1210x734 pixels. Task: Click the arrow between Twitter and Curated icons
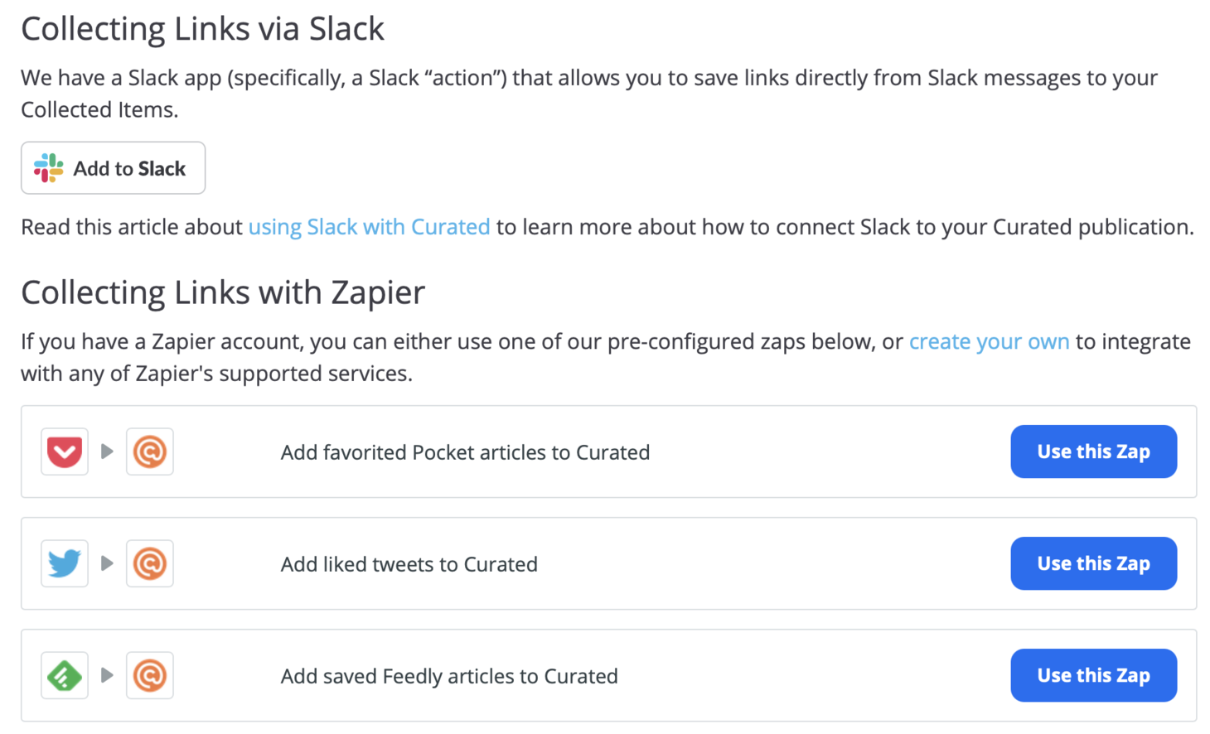[107, 563]
